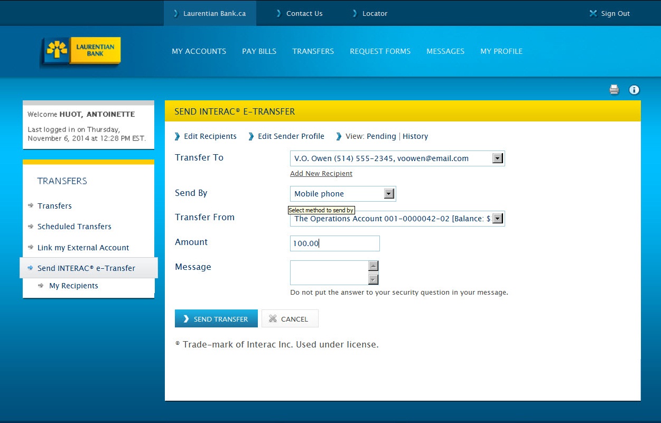
Task: Go to Transfers in the sidebar list
Action: click(54, 206)
